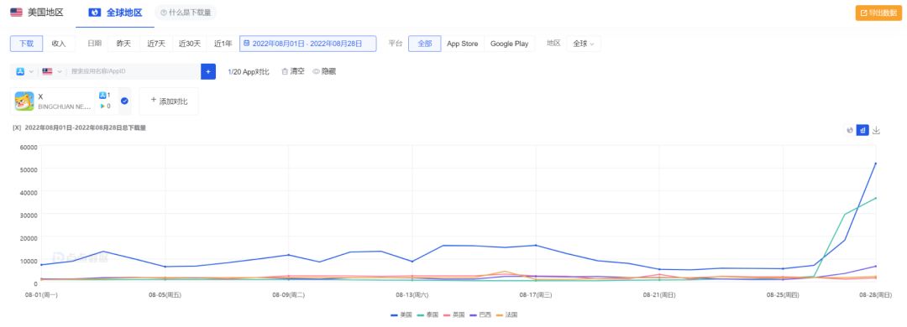The image size is (907, 327).
Task: Focus the 搜索应用名称/AppID search field
Action: [133, 71]
